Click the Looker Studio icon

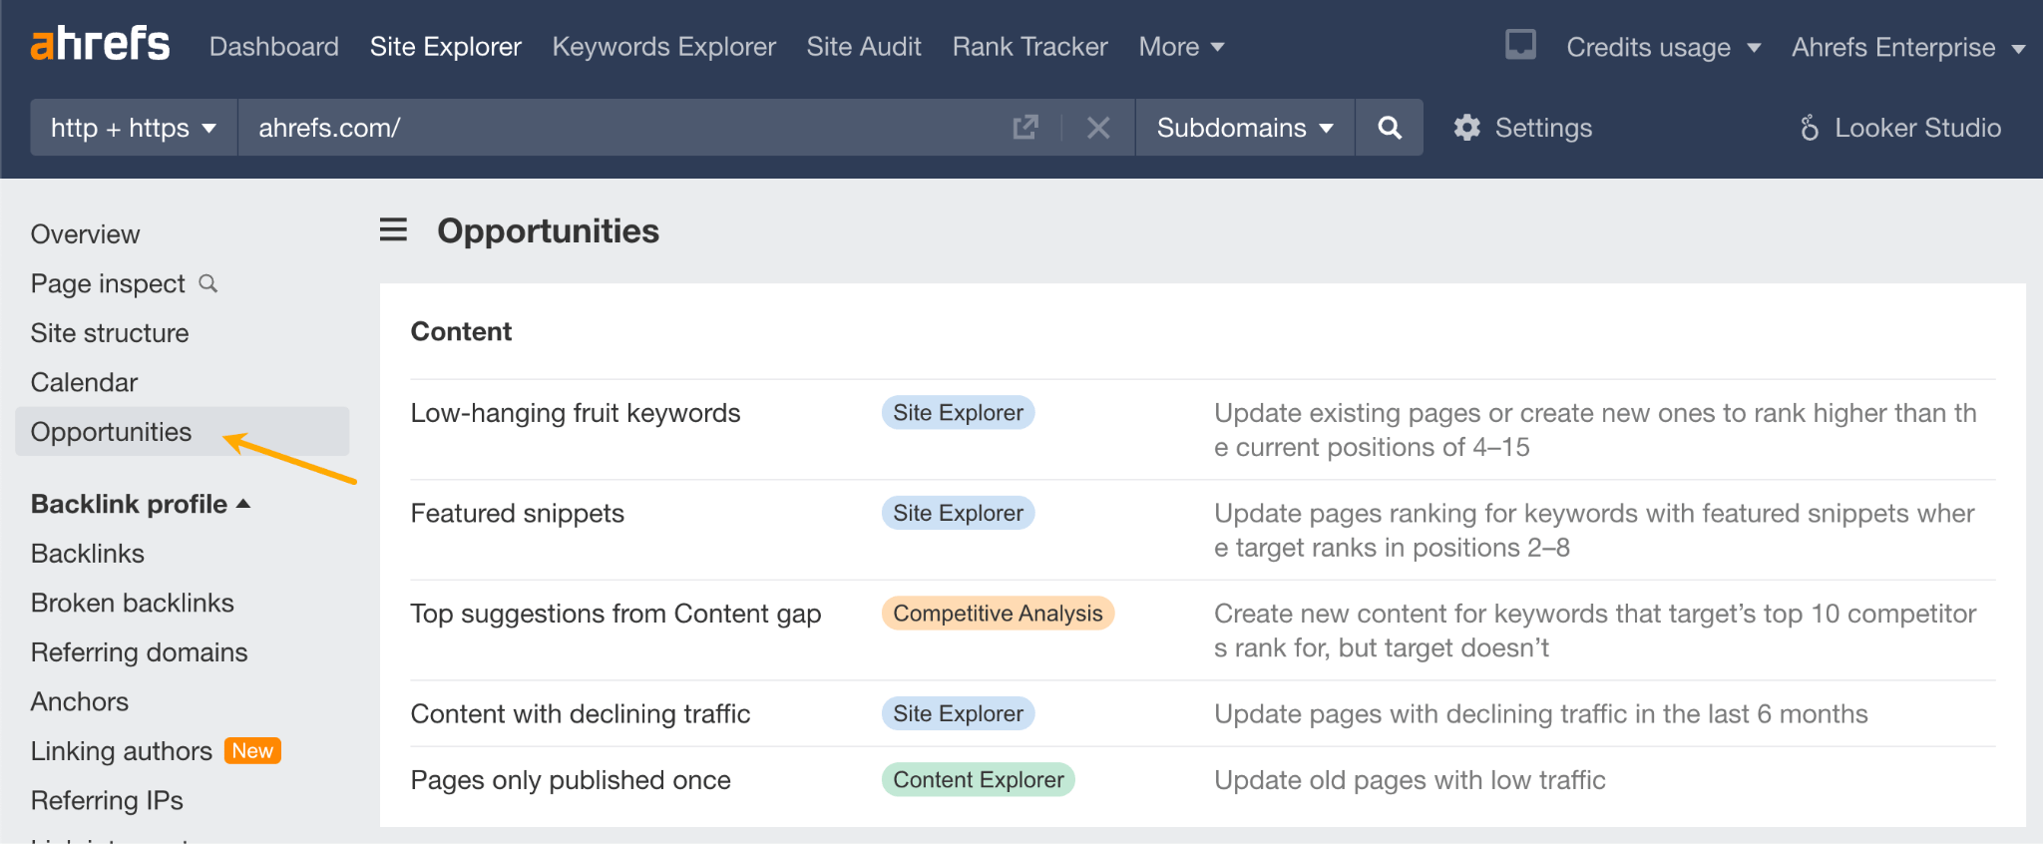(x=1810, y=128)
